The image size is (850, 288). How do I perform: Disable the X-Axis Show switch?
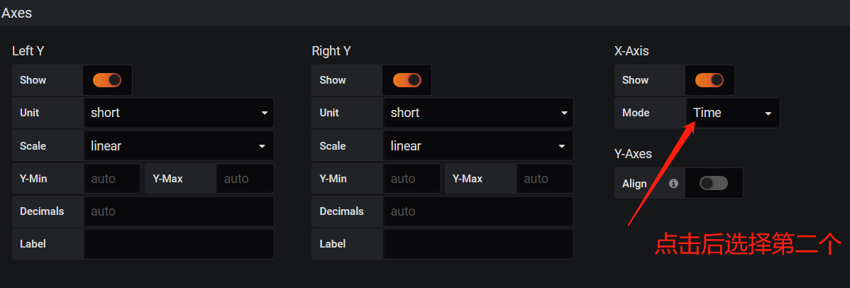tap(709, 80)
